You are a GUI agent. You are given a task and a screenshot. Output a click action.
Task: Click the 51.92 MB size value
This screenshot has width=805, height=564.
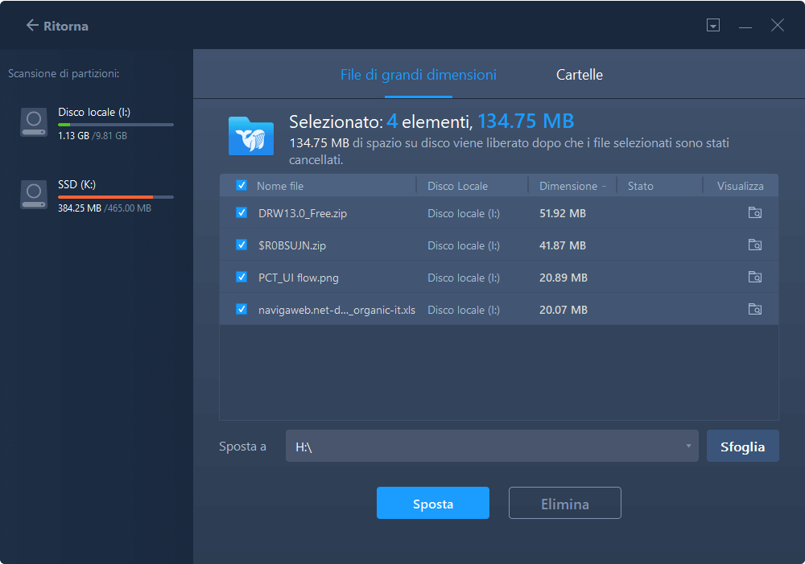coord(563,213)
